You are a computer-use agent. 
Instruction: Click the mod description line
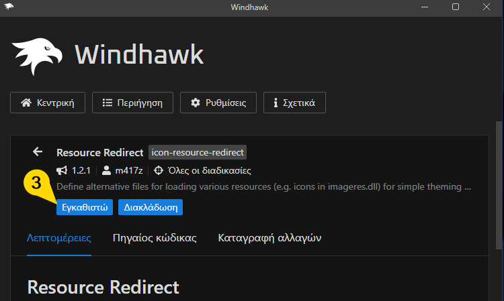tap(264, 186)
